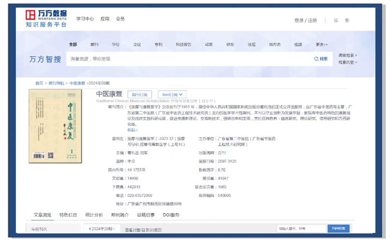This screenshot has height=242, width=390.
Task: Click the 基金论文量 value 1963
Action: pos(222,187)
